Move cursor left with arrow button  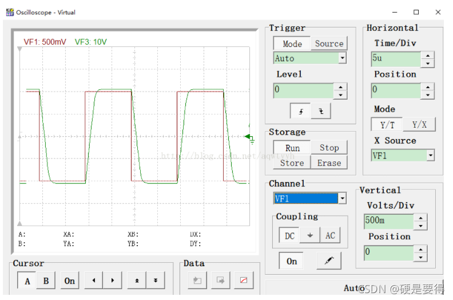point(94,281)
